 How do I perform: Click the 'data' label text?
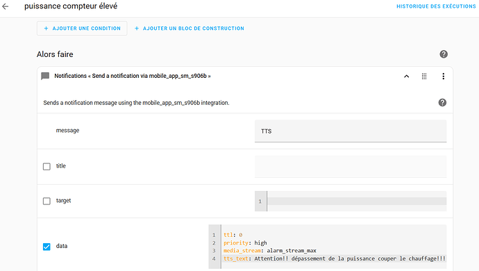click(x=62, y=246)
